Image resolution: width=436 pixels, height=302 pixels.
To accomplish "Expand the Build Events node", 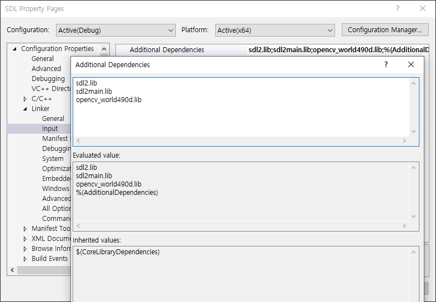I will pos(25,259).
